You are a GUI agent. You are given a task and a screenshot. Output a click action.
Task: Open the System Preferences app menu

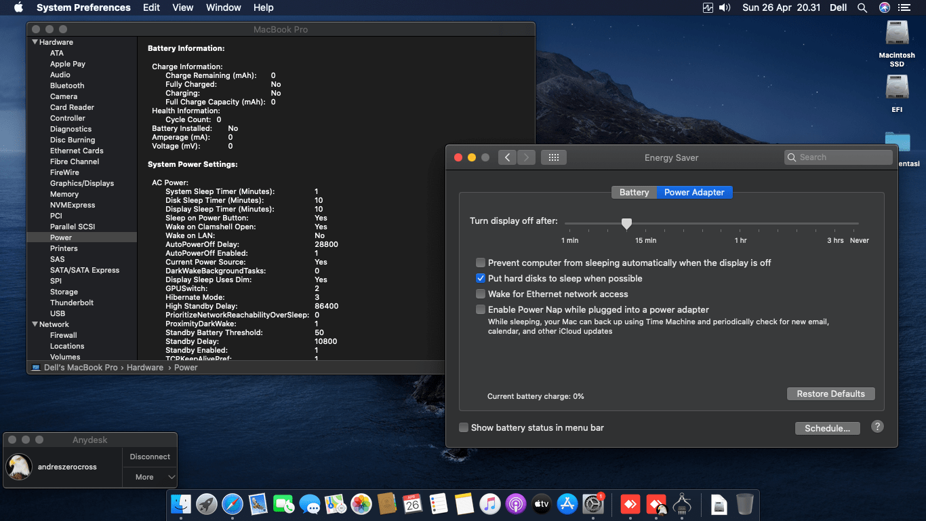coord(83,7)
